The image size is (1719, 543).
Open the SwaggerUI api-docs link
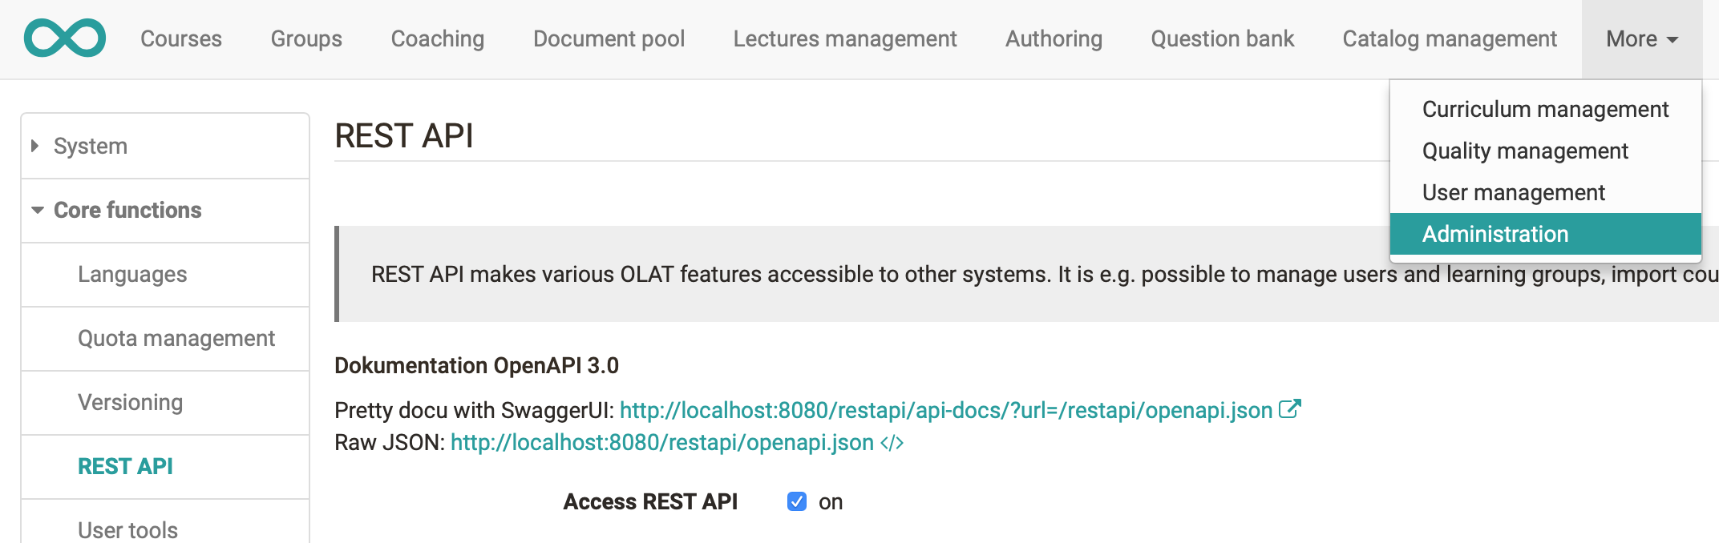click(945, 410)
